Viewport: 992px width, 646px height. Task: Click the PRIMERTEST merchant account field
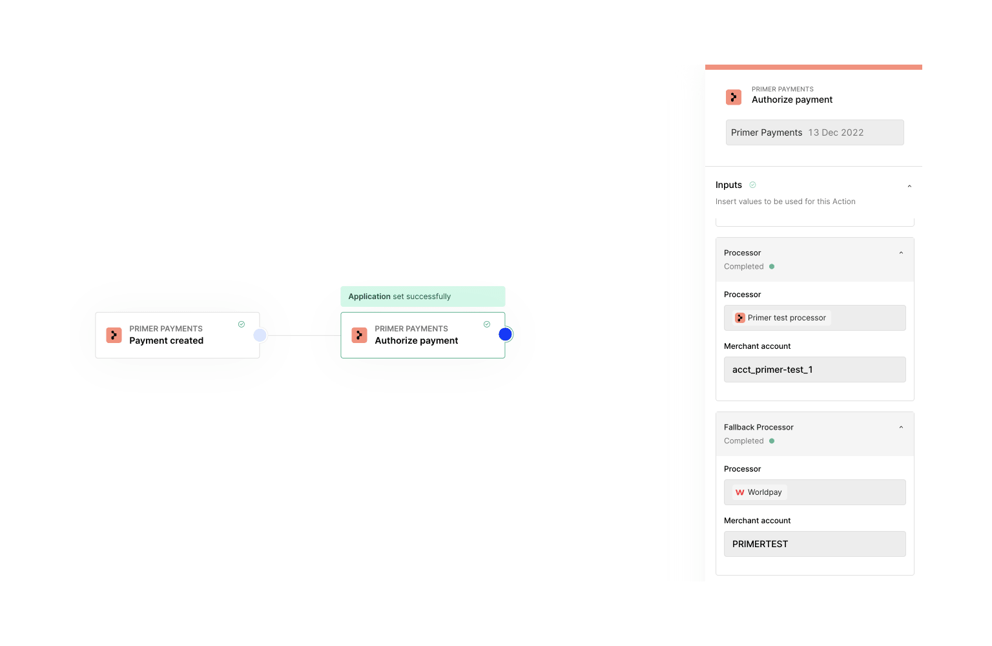(814, 544)
